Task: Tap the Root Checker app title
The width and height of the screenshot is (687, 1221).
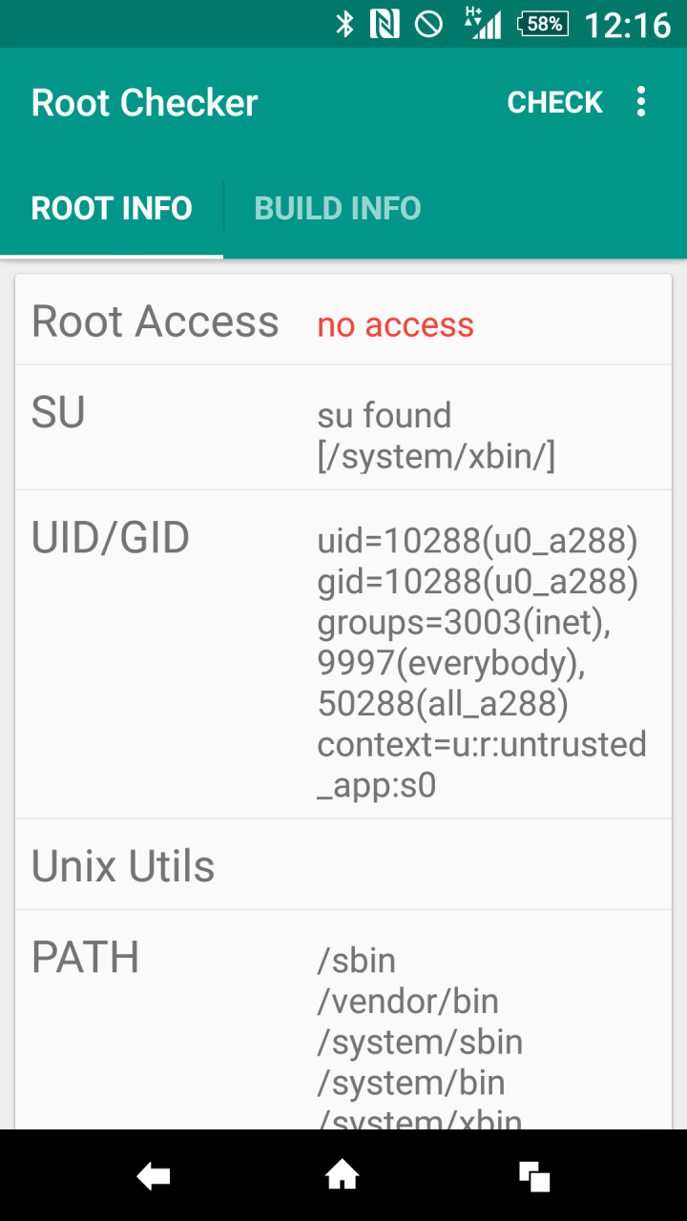Action: (x=144, y=102)
